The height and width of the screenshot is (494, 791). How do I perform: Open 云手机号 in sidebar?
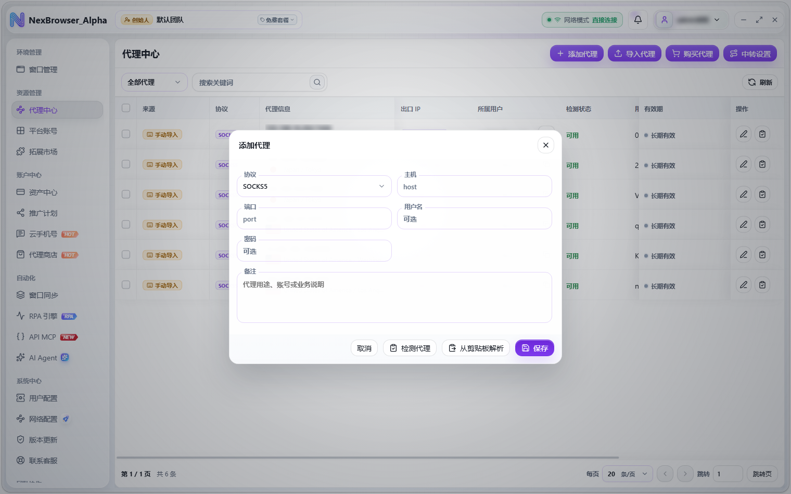(x=57, y=234)
